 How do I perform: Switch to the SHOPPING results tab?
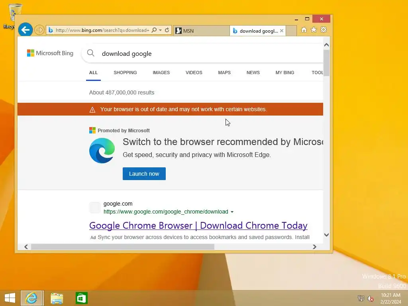click(x=125, y=73)
